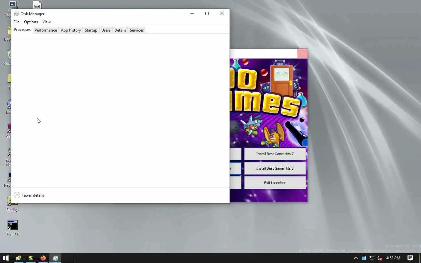Open the Terminal desktop shortcut
This screenshot has height=263, width=421.
click(x=13, y=228)
